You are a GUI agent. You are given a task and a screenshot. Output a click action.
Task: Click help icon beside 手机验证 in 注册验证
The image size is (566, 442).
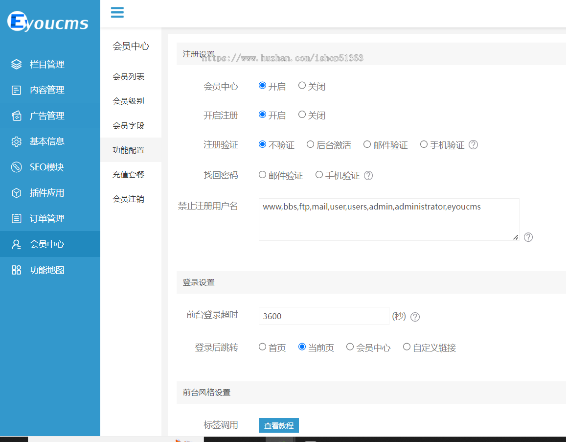click(473, 145)
